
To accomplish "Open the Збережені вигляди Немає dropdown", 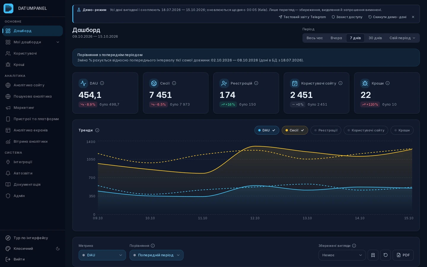I will [342, 255].
